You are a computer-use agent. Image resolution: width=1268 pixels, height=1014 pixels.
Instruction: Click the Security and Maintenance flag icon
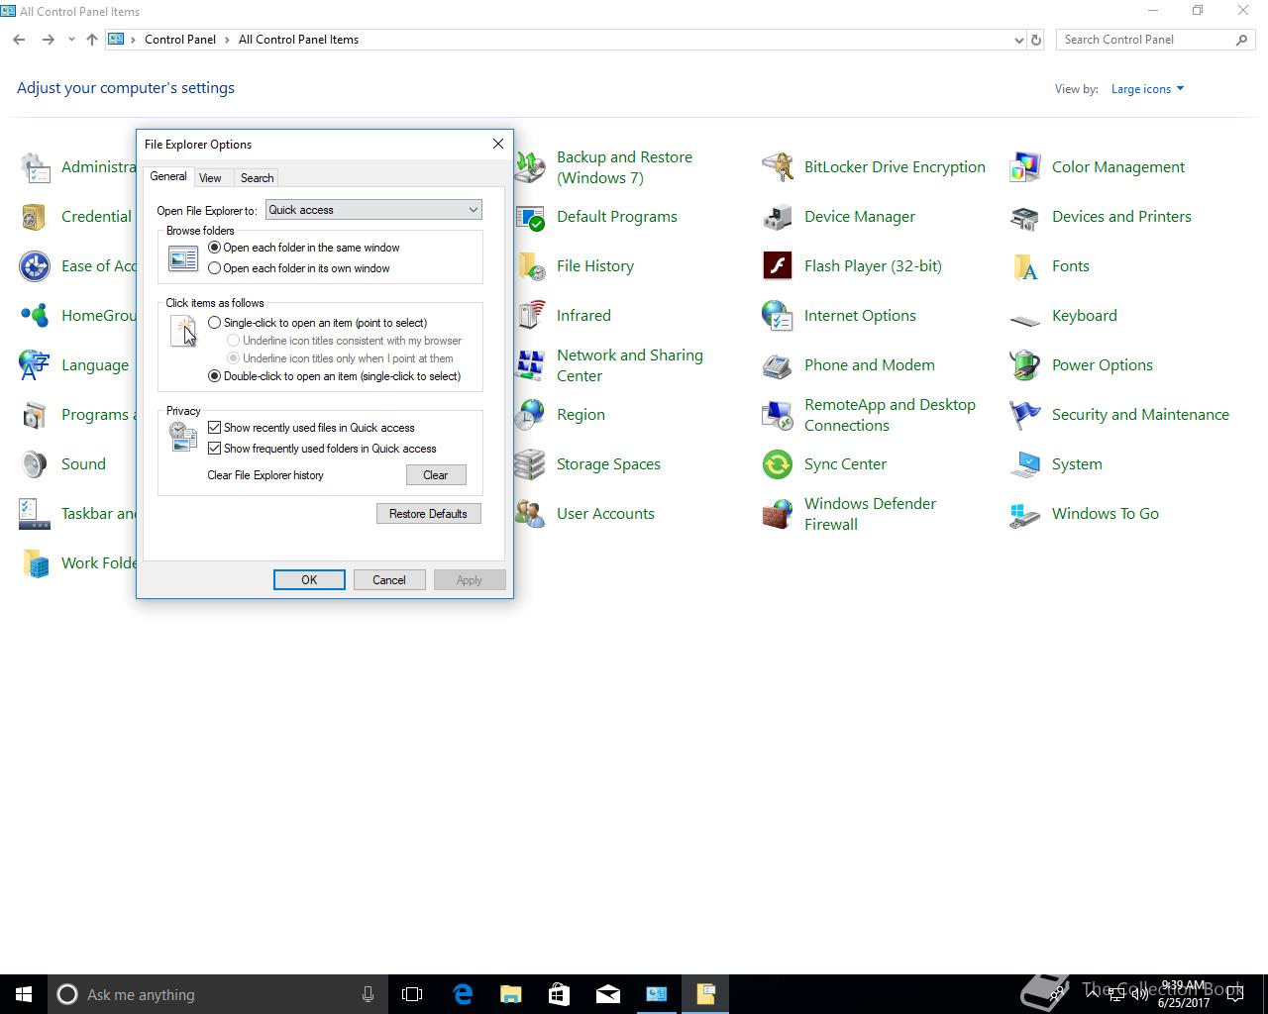[x=1025, y=415]
